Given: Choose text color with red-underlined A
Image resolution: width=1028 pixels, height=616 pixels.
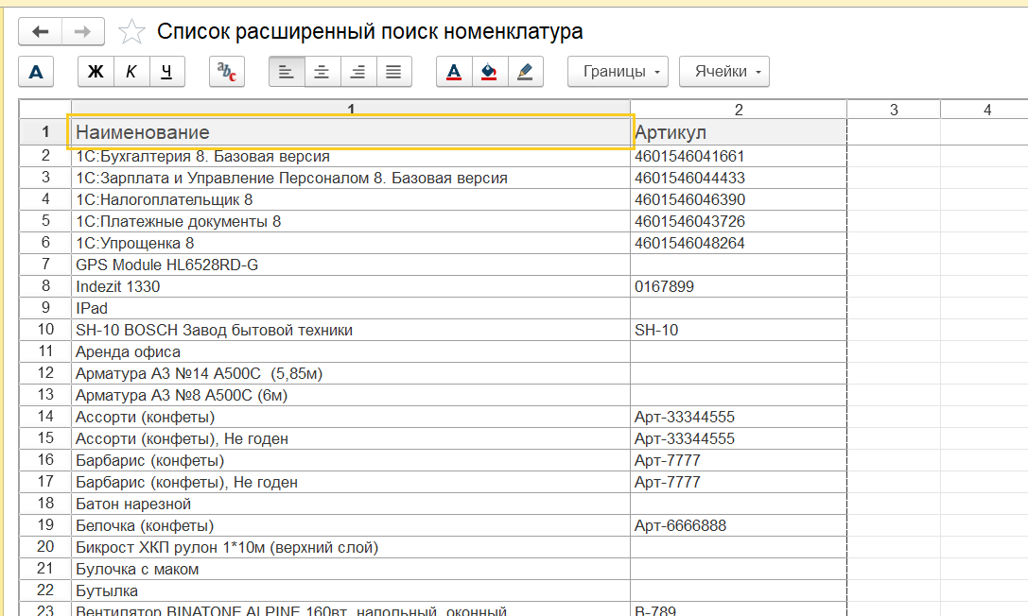Looking at the screenshot, I should (454, 72).
